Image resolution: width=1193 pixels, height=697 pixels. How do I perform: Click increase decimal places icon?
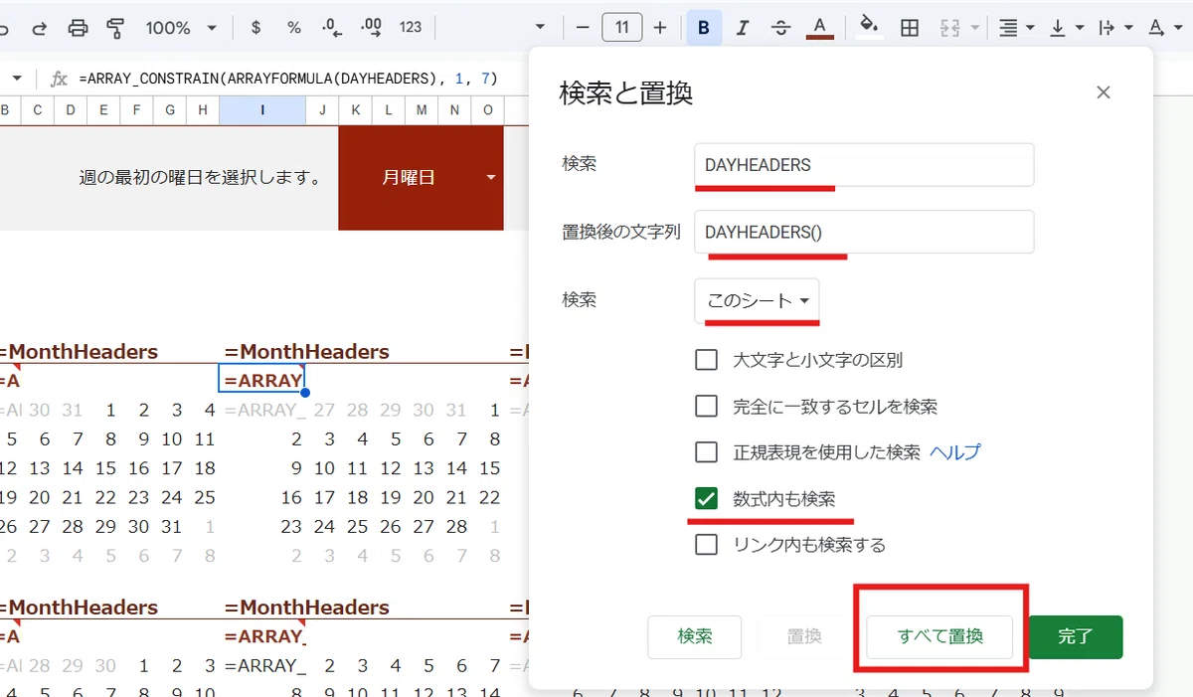[x=372, y=28]
